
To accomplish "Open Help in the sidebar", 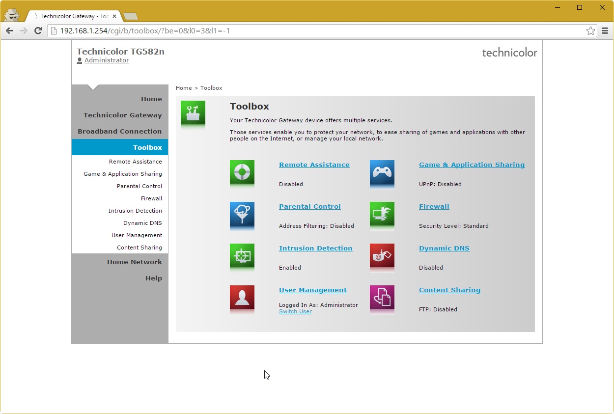I will (x=153, y=278).
